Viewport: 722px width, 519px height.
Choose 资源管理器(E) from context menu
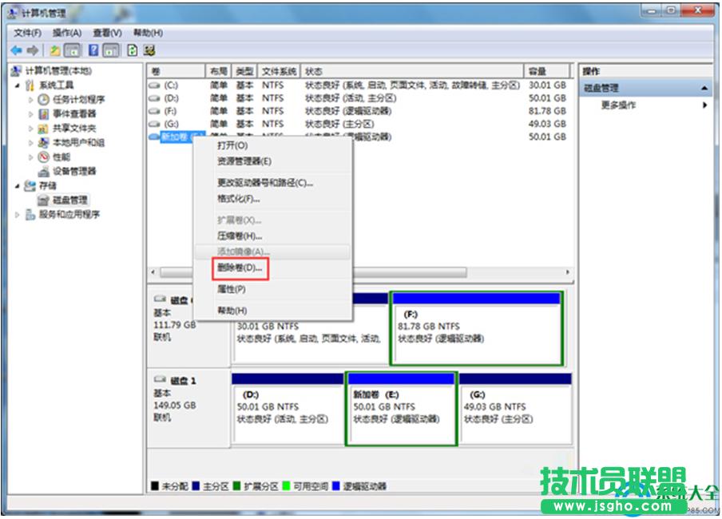(x=272, y=161)
